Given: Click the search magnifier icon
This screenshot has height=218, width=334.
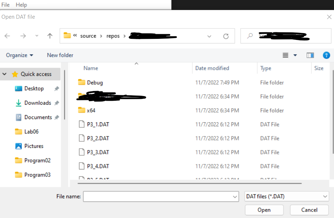Looking at the screenshot, I should pos(250,36).
